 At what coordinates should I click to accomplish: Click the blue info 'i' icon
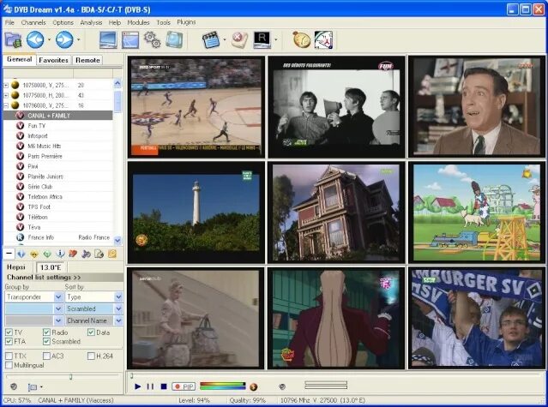coord(60,254)
